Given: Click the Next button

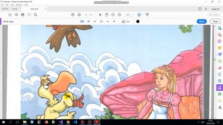Looking at the screenshot, I should tap(202, 22).
